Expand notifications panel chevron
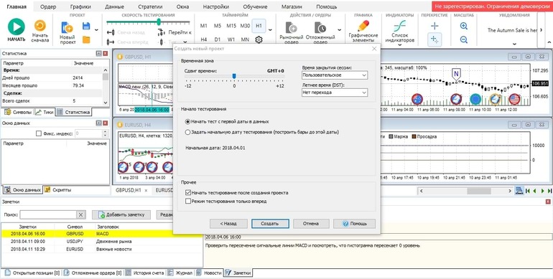 point(513,44)
